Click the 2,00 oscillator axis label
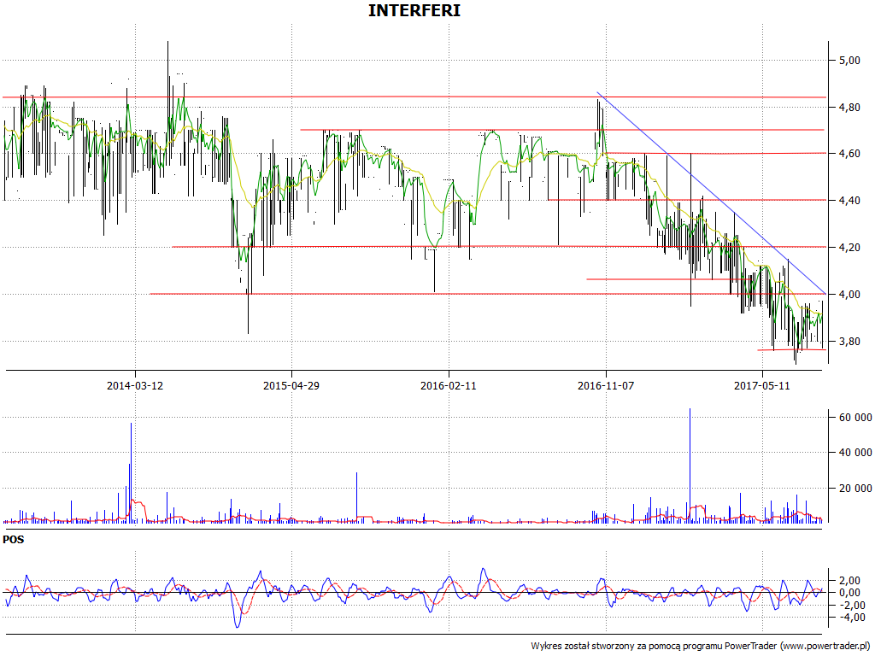 849,581
